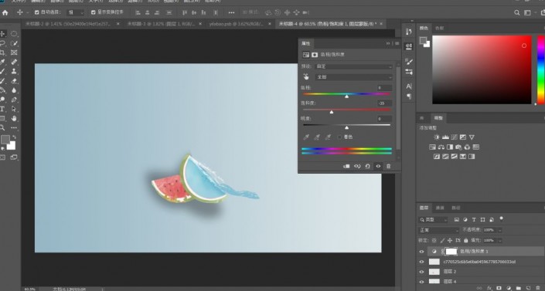Open the Character panel 'A' icon
This screenshot has width=545, height=291.
click(409, 86)
